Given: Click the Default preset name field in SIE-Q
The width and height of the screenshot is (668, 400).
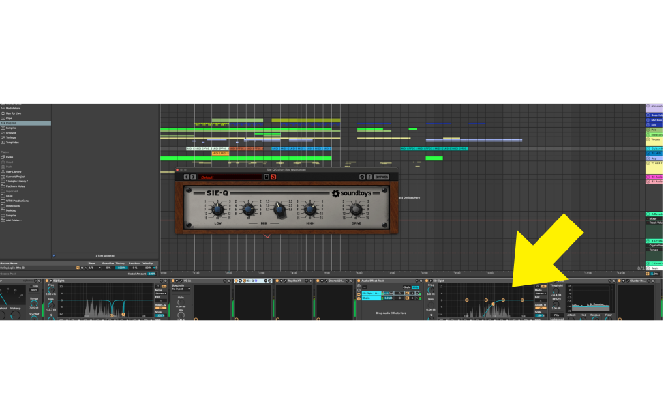Looking at the screenshot, I should pyautogui.click(x=230, y=177).
